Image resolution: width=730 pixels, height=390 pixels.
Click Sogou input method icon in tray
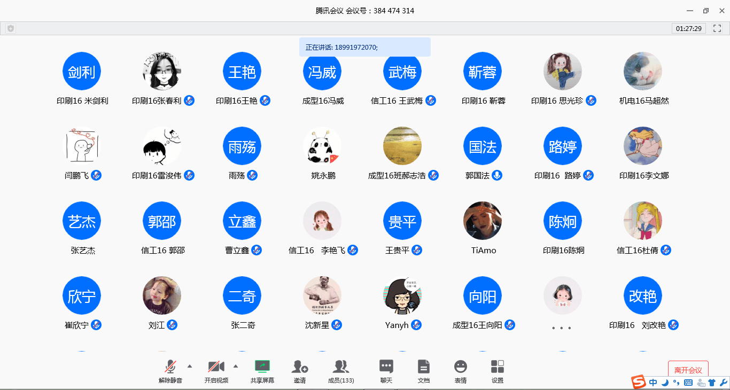click(639, 382)
